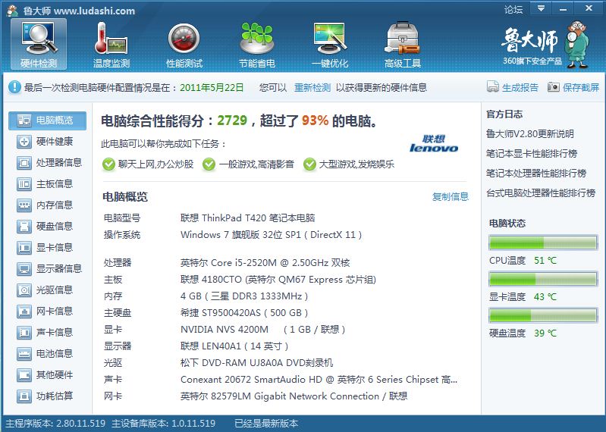
Task: Click the 生成报告 link text
Action: pos(520,88)
